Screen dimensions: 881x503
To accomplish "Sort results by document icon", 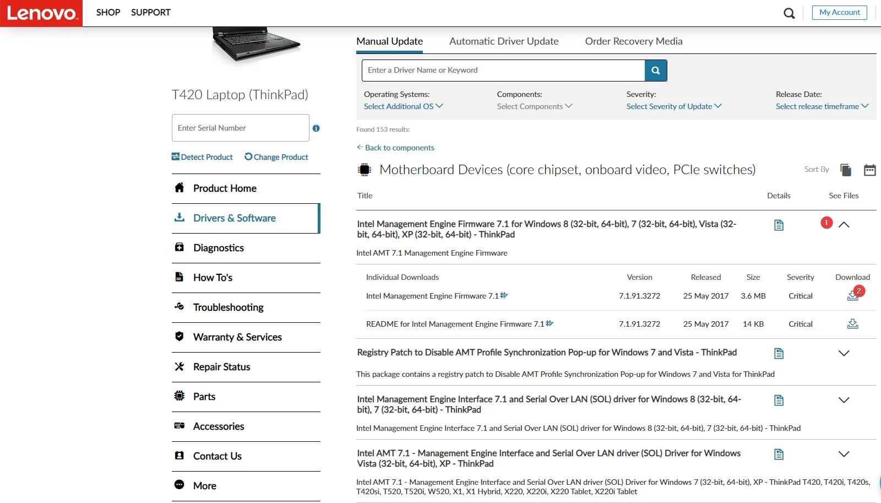I will pyautogui.click(x=846, y=170).
